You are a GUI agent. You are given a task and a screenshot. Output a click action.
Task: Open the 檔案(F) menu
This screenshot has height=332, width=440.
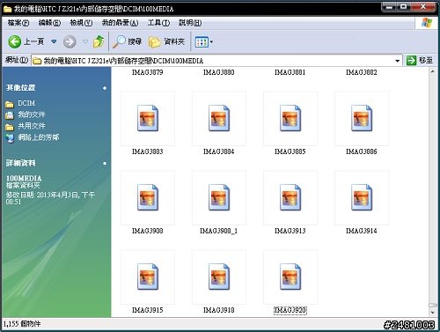[x=18, y=23]
